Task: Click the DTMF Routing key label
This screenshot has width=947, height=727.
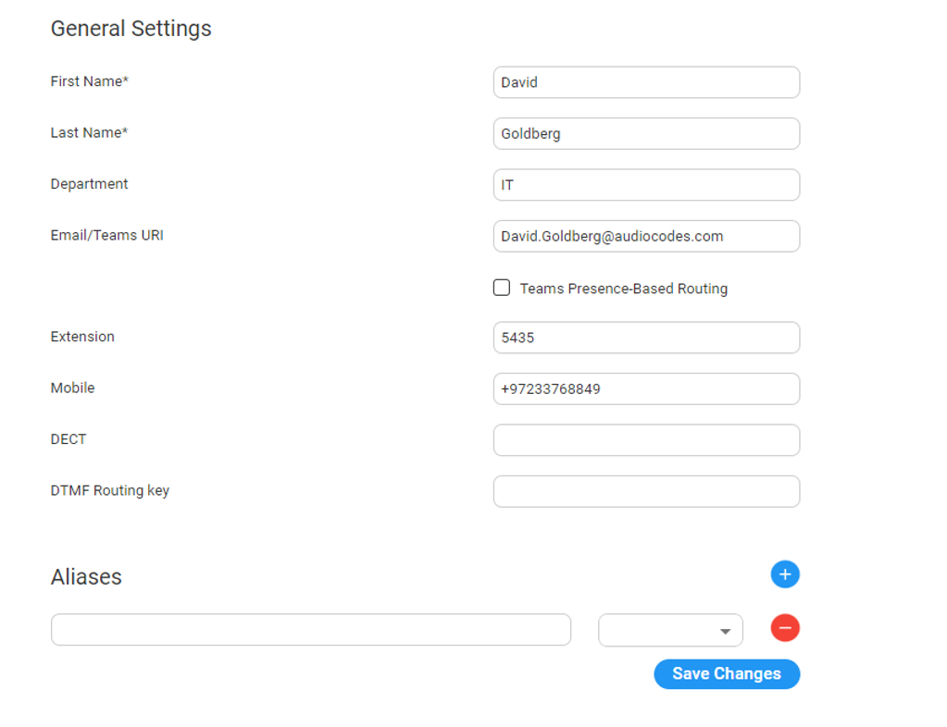Action: 109,490
